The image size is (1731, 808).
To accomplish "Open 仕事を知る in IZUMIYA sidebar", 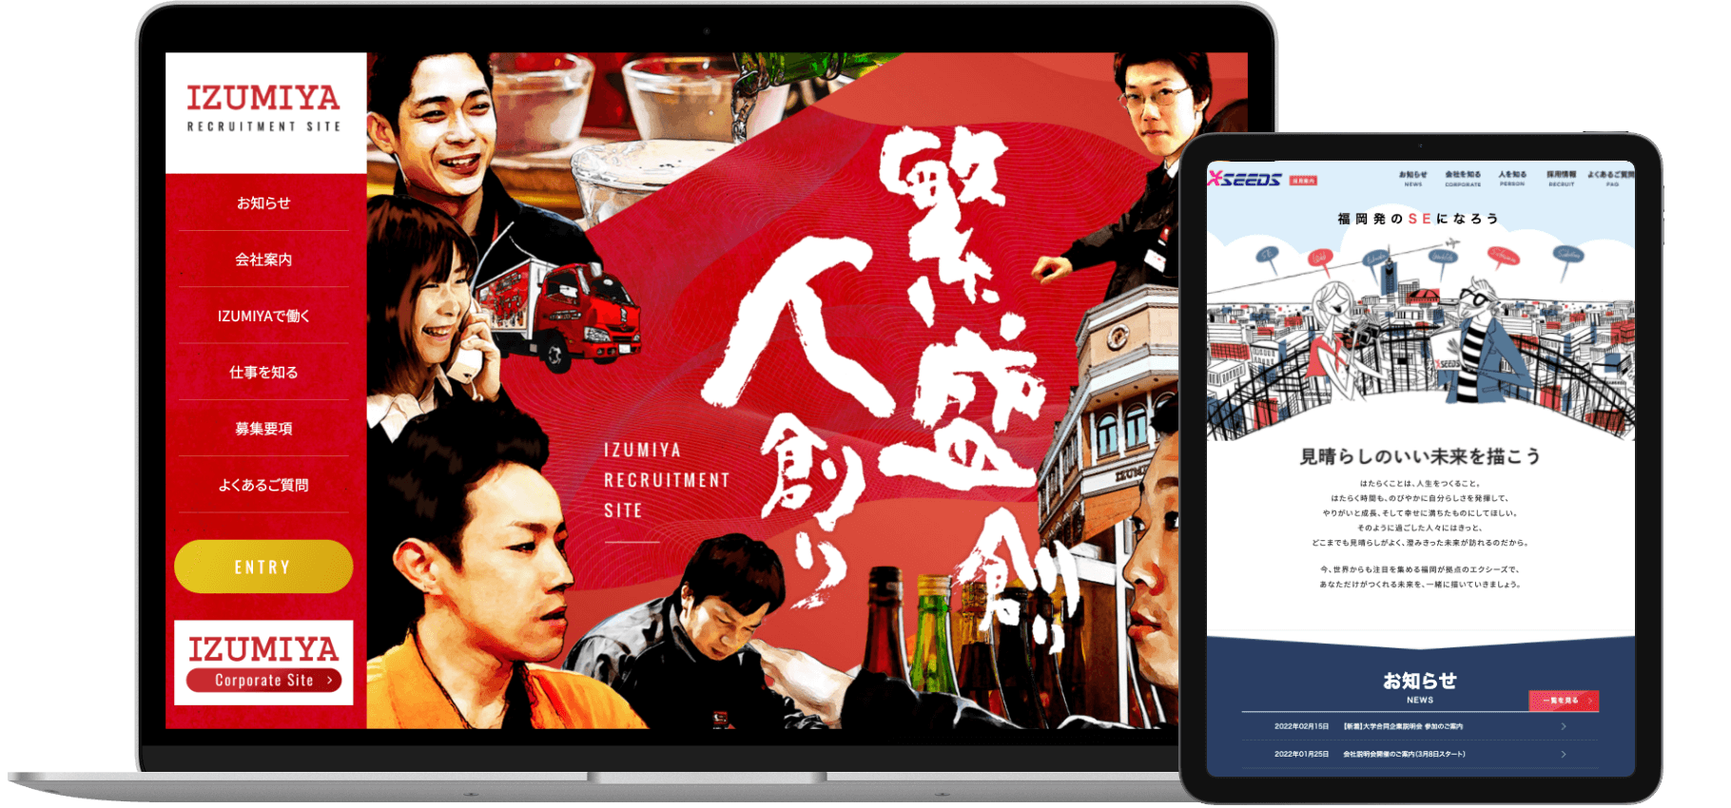I will [x=263, y=373].
